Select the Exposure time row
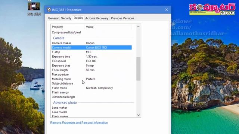This screenshot has height=134, width=239. [91, 57]
